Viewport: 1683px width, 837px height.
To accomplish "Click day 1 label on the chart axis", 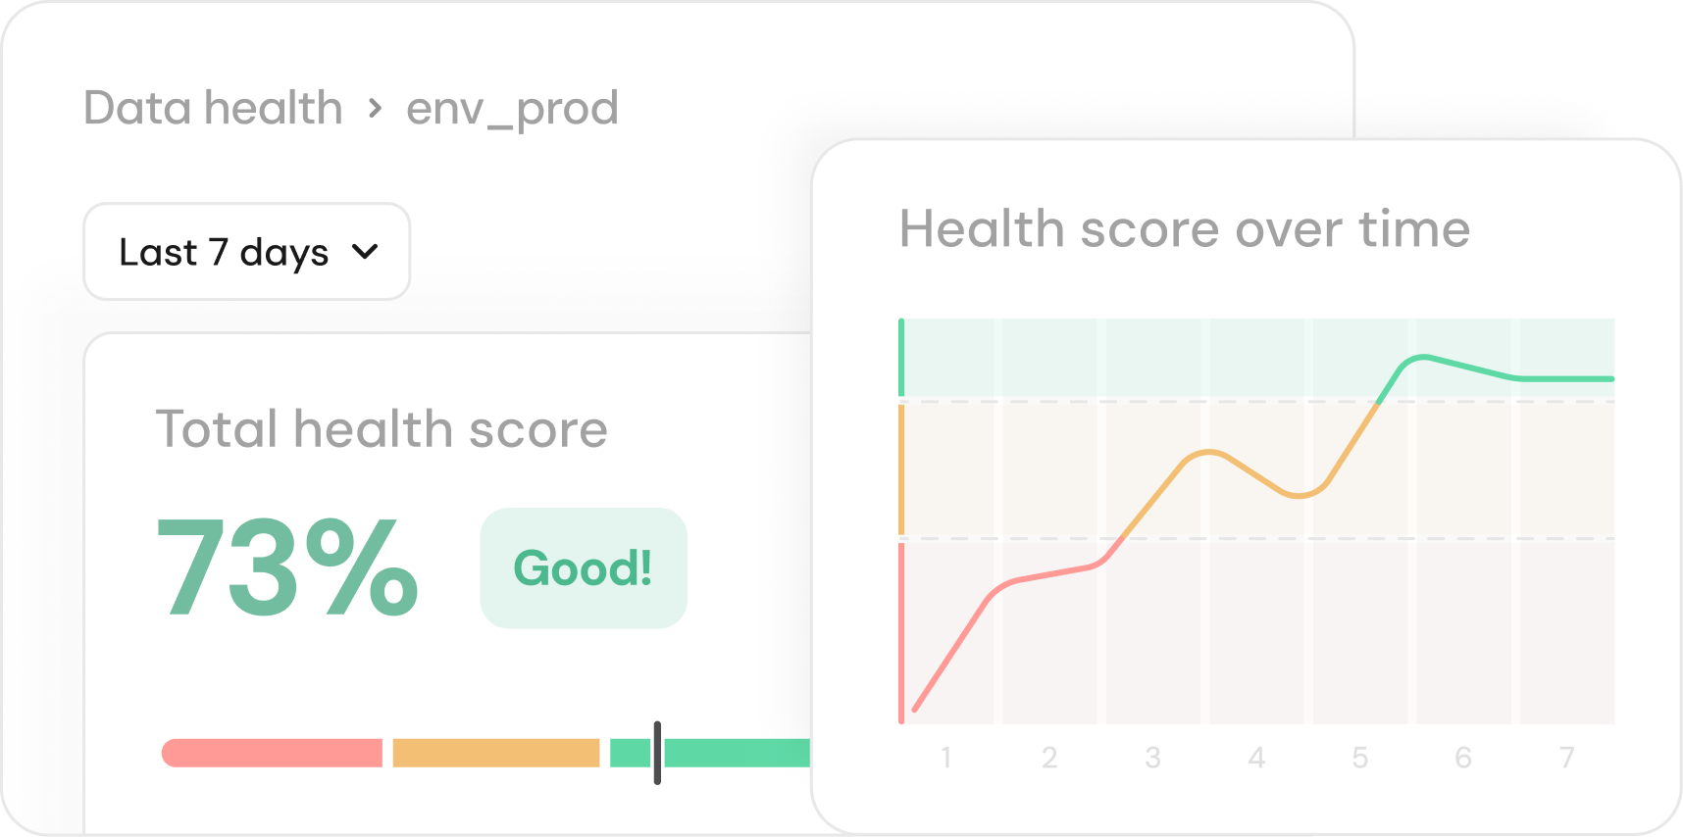I will click(x=945, y=756).
